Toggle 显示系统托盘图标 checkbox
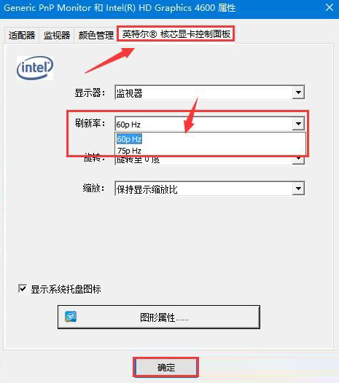339x383 pixels. click(23, 289)
